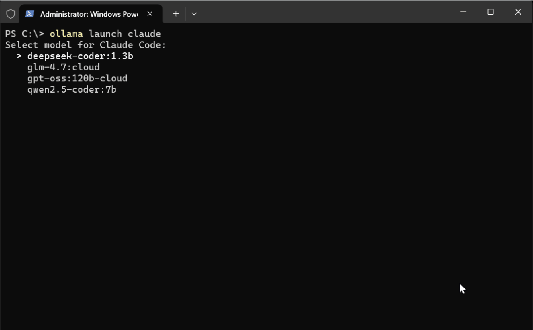Viewport: 533px width, 330px height.
Task: Click the Select model for Claude Code heading
Action: tap(85, 45)
